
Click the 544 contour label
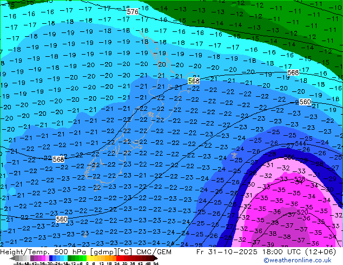[x=300, y=144]
